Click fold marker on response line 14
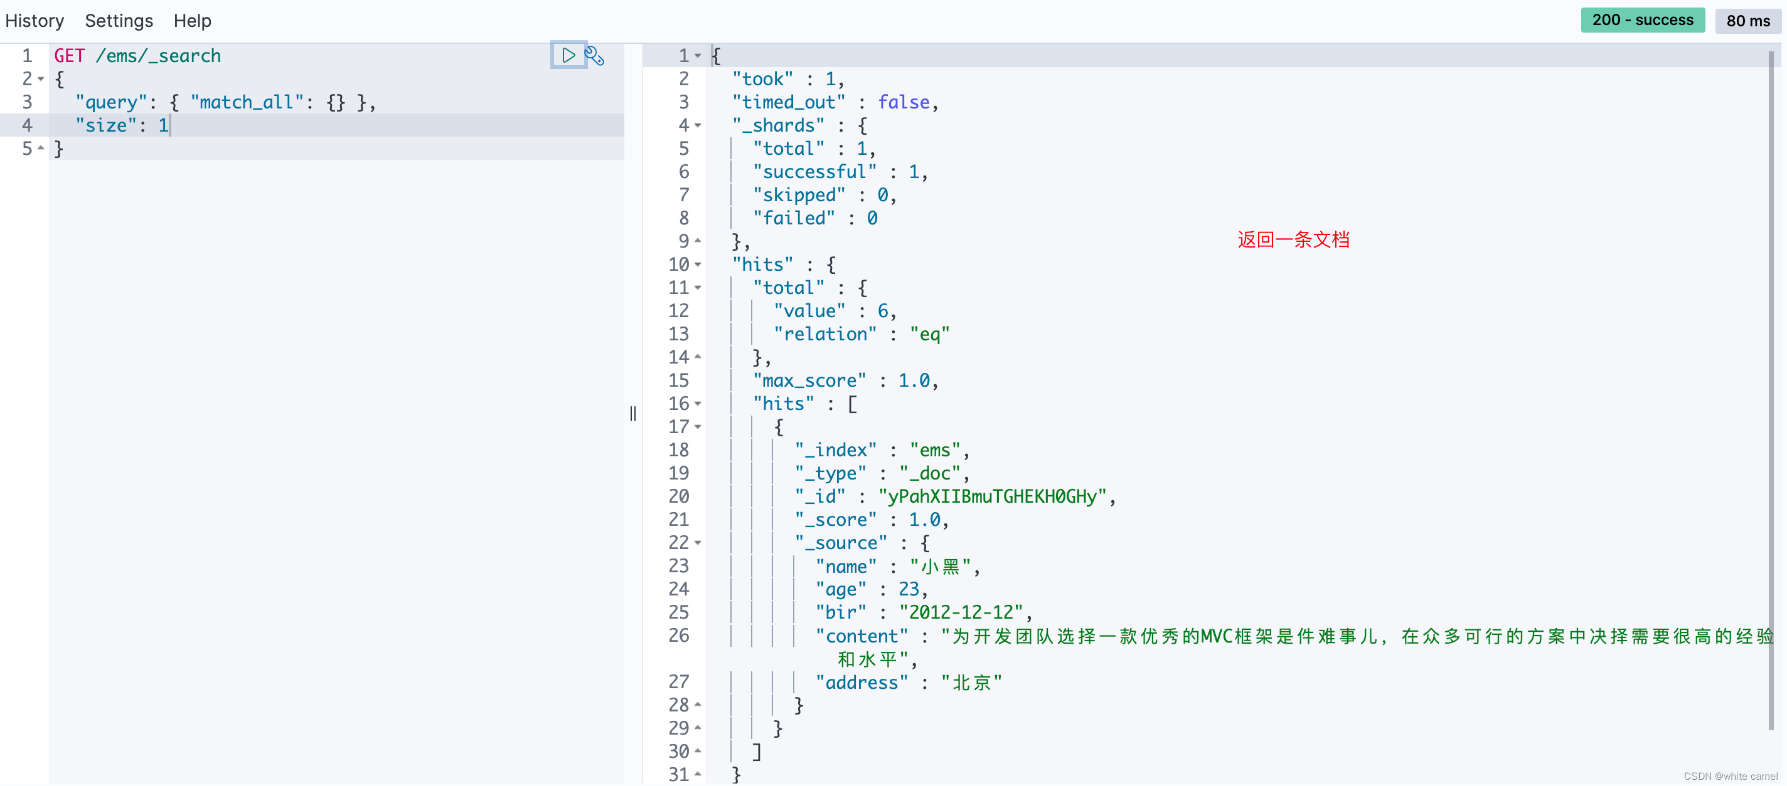Viewport: 1787px width, 786px height. [698, 357]
